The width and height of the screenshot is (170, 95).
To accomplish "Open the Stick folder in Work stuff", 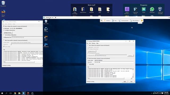I will [x=100, y=10].
